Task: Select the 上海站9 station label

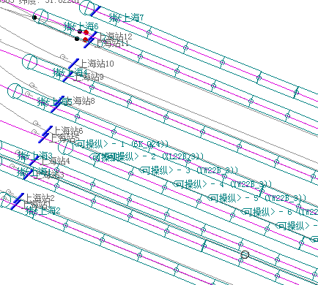Action: pos(89,77)
